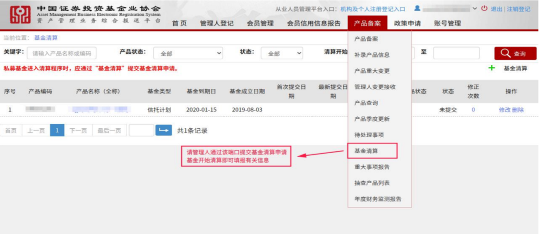Select 重大事项报告 menu entry

coord(372,167)
